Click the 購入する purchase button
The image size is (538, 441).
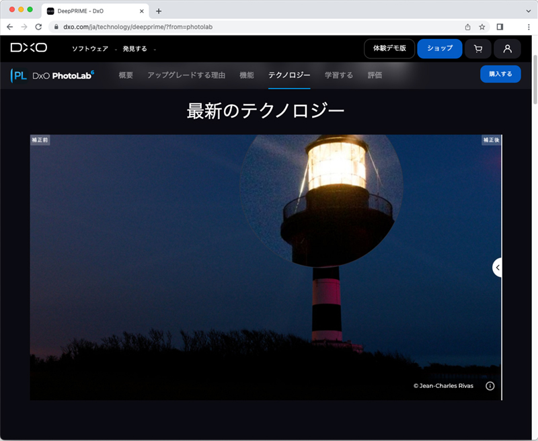500,75
